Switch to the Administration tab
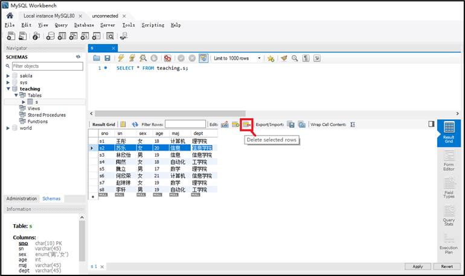Viewport: 465px width, 276px height. point(22,198)
